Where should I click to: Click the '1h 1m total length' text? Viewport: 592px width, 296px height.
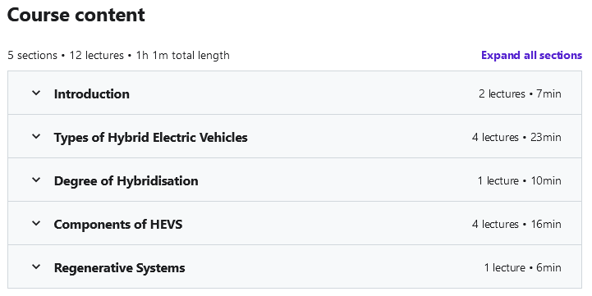pyautogui.click(x=183, y=56)
